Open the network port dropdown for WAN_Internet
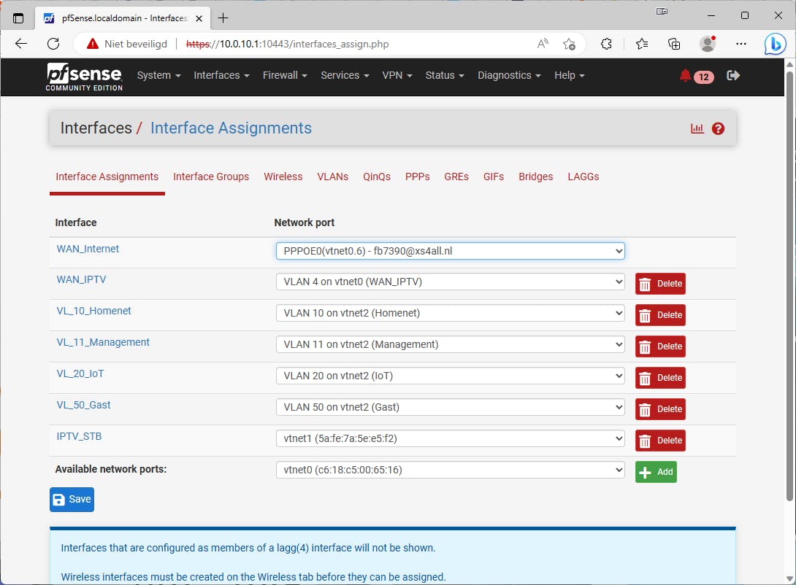Screen dimensions: 796x585 pyautogui.click(x=450, y=250)
